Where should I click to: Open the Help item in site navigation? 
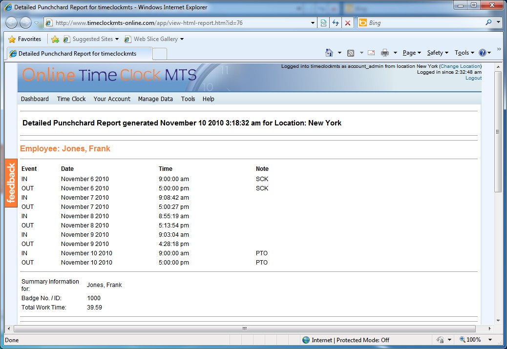coord(208,99)
